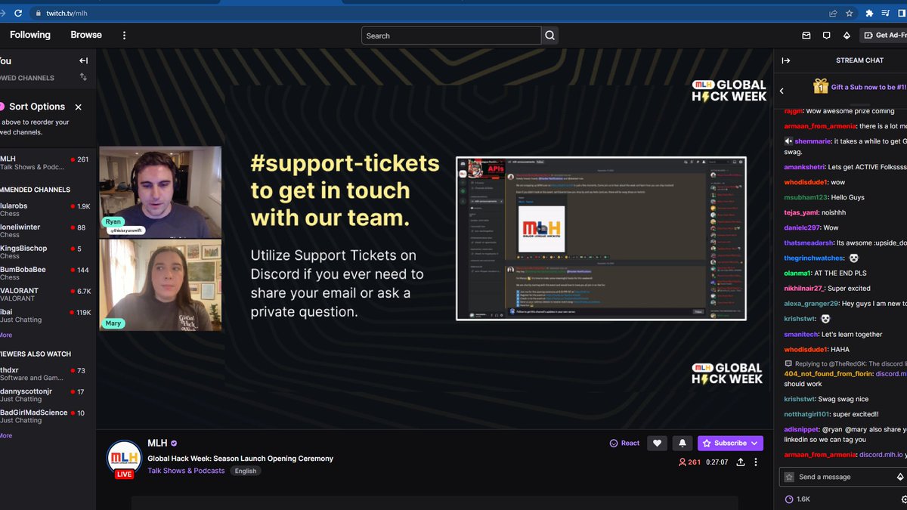The width and height of the screenshot is (907, 510).
Task: Enable stream notifications via the bell icon
Action: 682,443
